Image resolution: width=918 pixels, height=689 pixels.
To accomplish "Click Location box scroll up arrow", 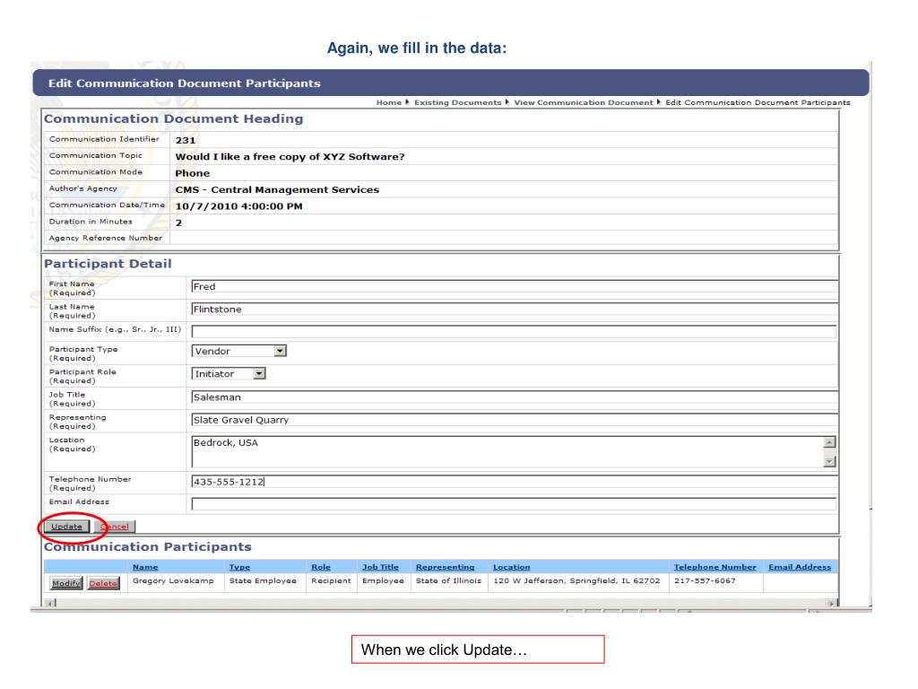I will point(829,442).
